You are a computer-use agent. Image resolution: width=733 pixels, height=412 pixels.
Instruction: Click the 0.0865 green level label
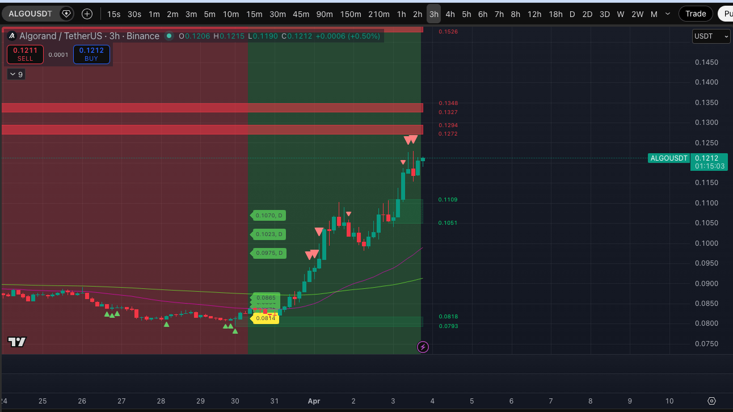pyautogui.click(x=266, y=297)
